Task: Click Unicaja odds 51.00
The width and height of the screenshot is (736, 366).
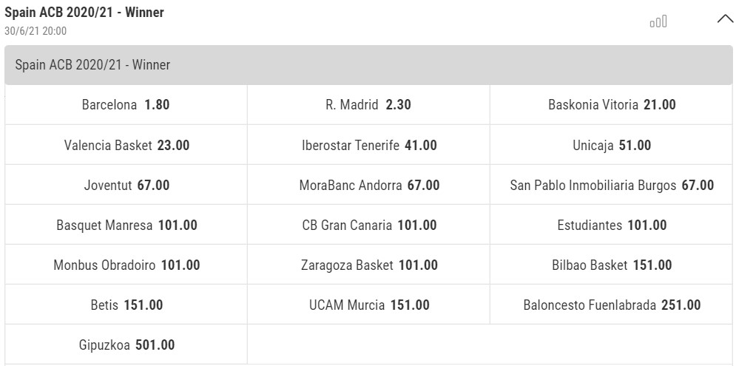Action: point(611,145)
